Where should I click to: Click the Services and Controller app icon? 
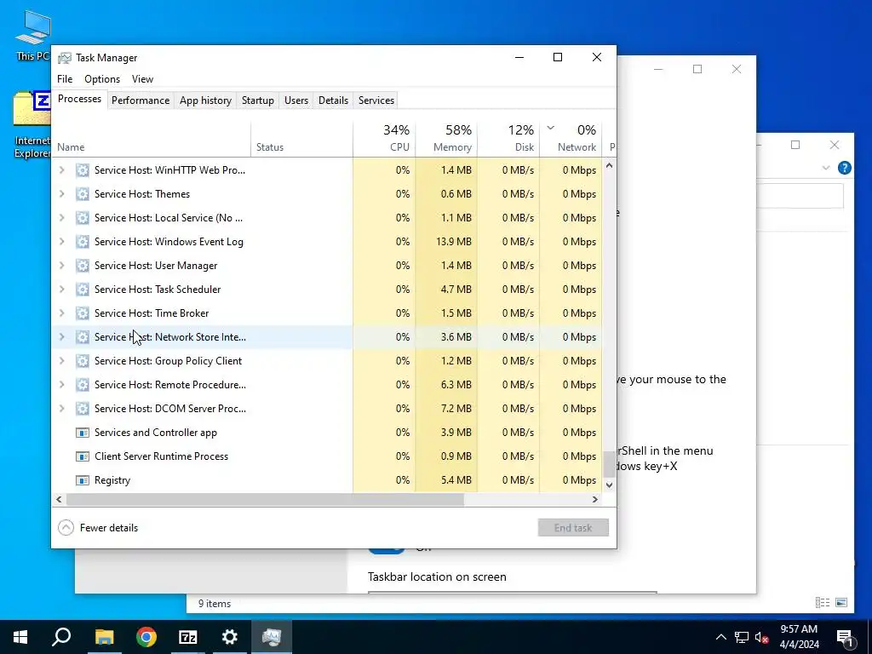pyautogui.click(x=83, y=433)
